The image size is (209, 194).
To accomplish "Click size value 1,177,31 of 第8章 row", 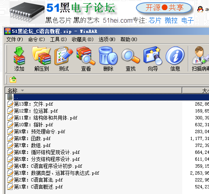I will point(200,138).
